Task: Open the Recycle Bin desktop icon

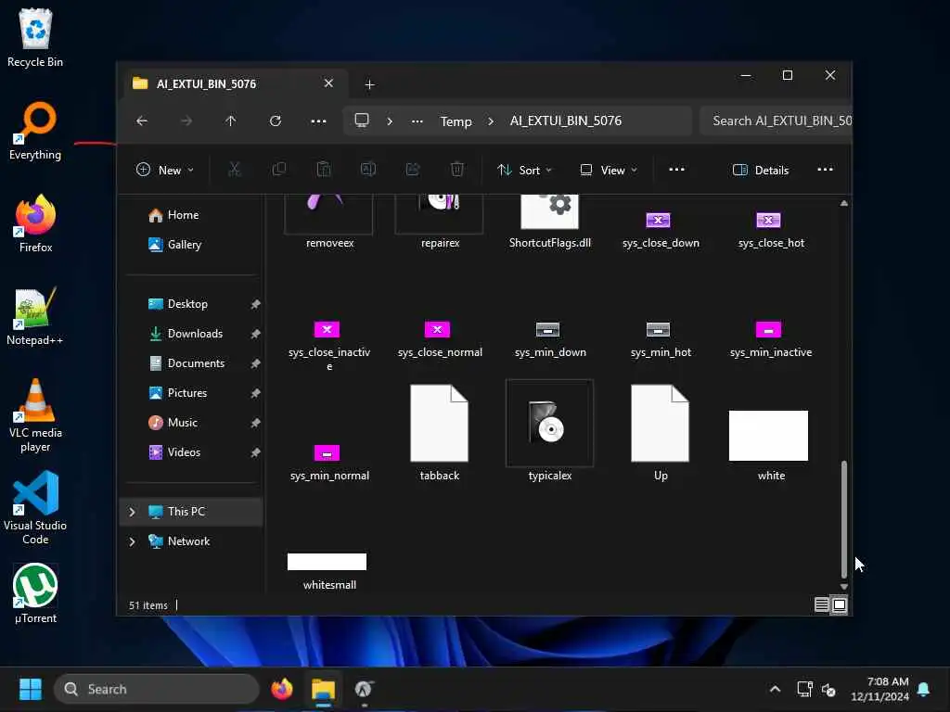Action: [x=35, y=38]
